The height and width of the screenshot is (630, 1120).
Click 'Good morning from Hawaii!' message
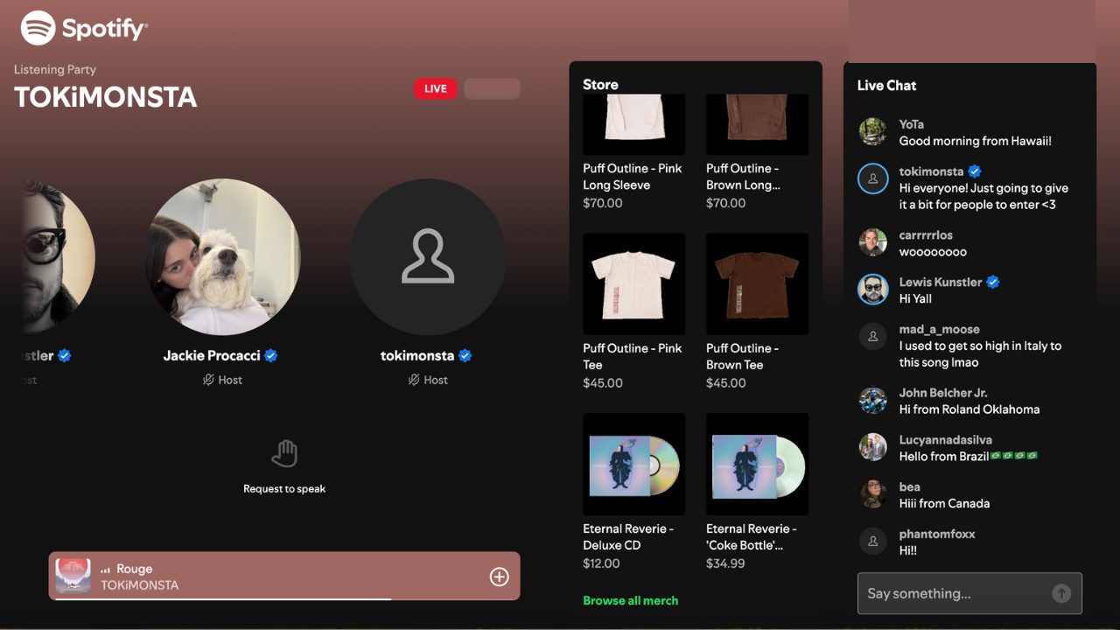[976, 141]
